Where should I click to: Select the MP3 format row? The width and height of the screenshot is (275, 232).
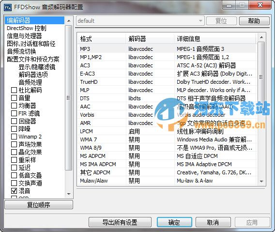click(167, 49)
